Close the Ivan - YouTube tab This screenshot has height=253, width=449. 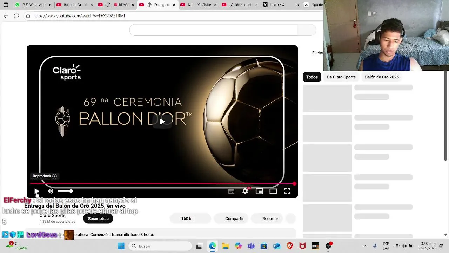click(215, 5)
